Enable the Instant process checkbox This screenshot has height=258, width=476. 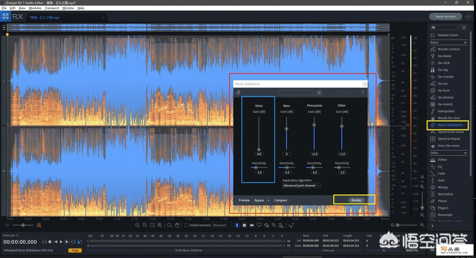pyautogui.click(x=187, y=225)
